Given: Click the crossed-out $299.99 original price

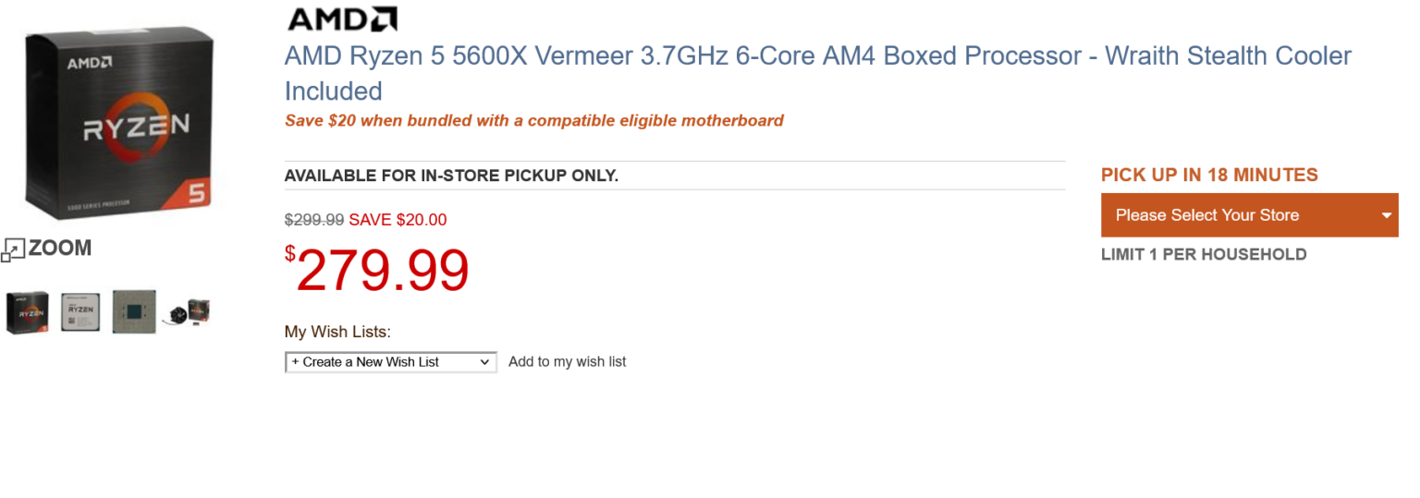Looking at the screenshot, I should point(313,220).
